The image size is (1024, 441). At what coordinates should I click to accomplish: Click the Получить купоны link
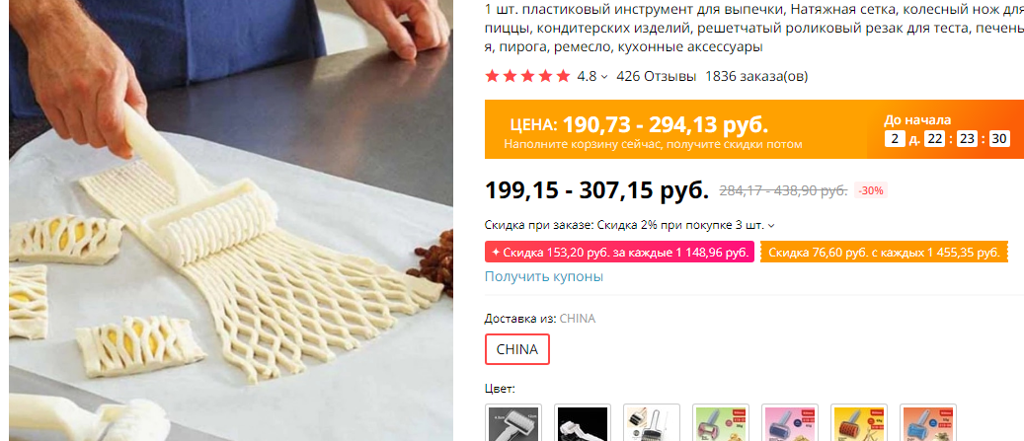pos(544,276)
